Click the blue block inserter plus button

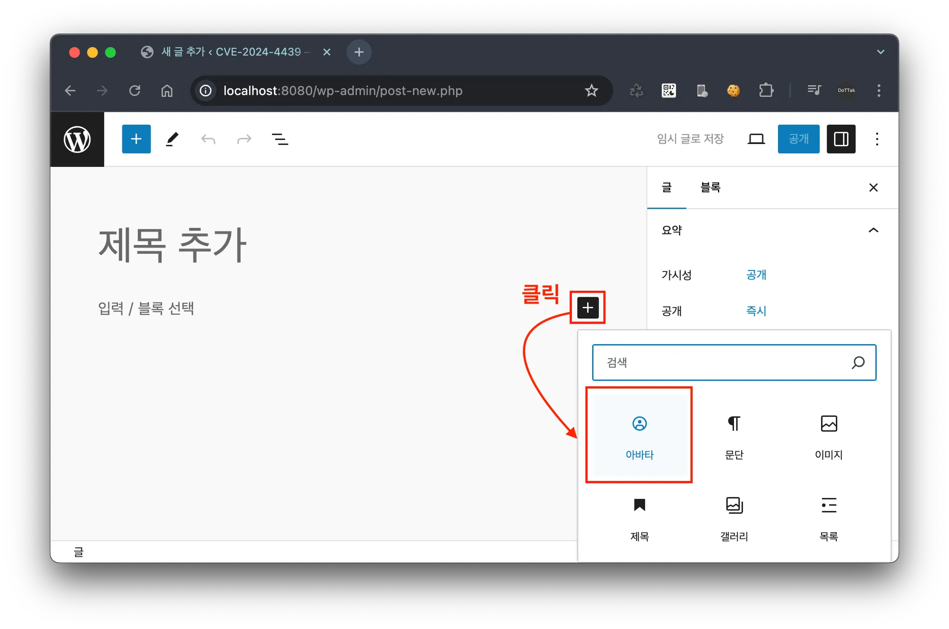[136, 139]
